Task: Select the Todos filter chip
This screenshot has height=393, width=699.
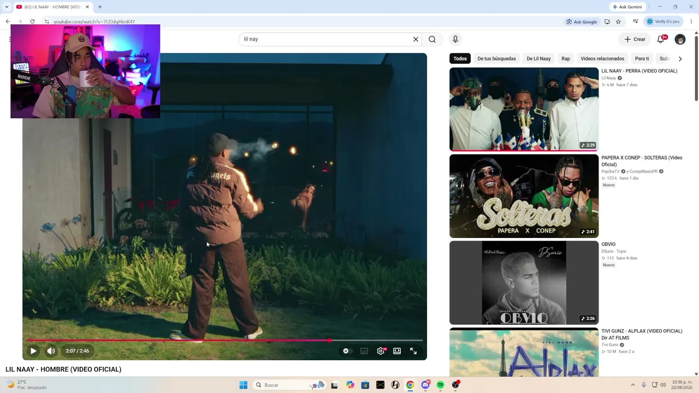Action: [x=460, y=58]
